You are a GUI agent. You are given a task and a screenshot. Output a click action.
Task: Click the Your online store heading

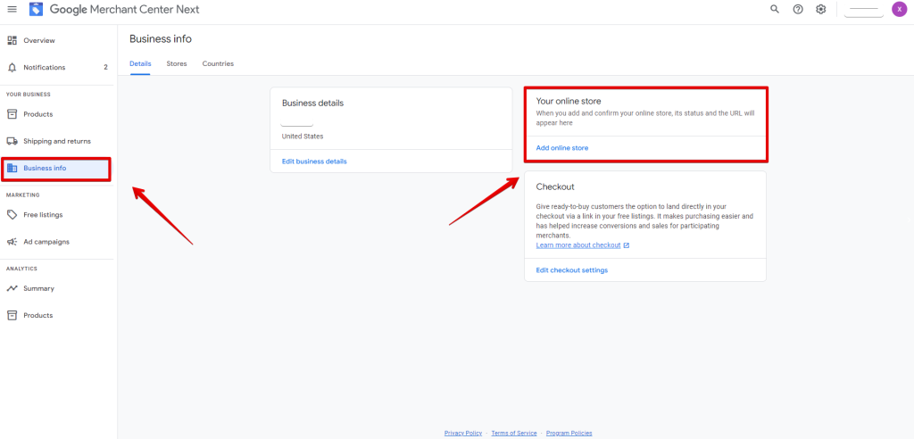click(x=569, y=102)
